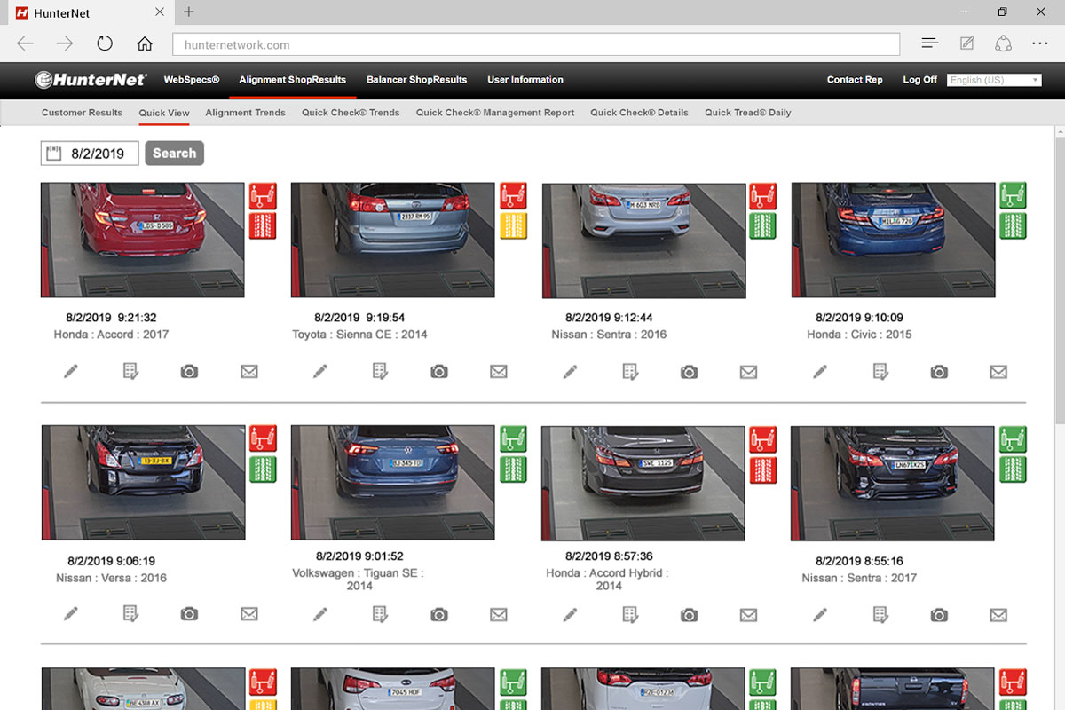Click the Log Off link
This screenshot has height=710, width=1065.
click(919, 80)
